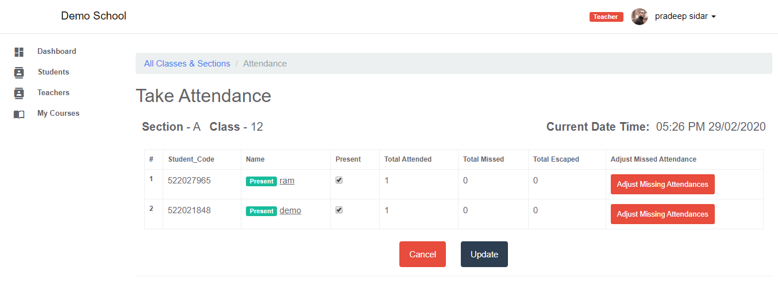Click the user profile avatar picture
This screenshot has height=282, width=778.
[640, 17]
